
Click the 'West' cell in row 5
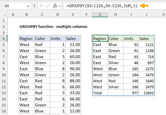click(27, 45)
